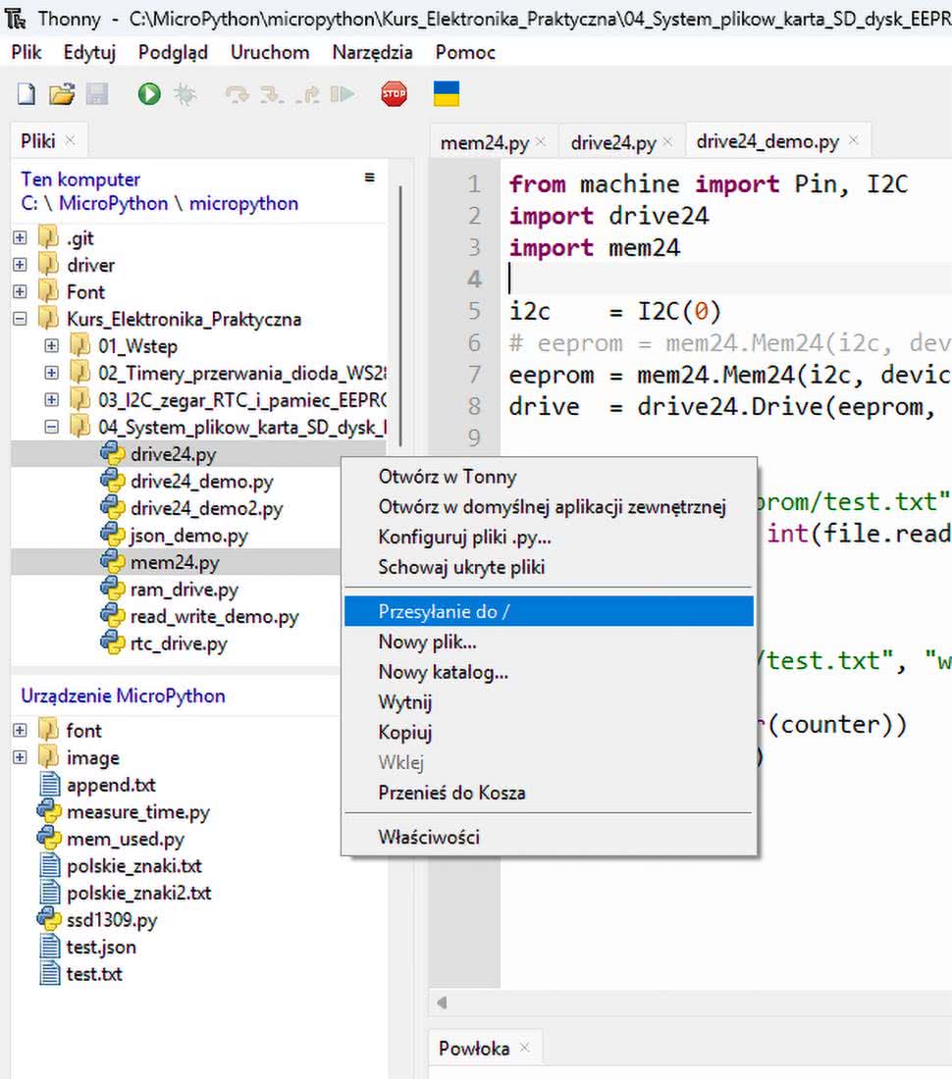
Task: Switch to the drive24.py tab
Action: 612,142
